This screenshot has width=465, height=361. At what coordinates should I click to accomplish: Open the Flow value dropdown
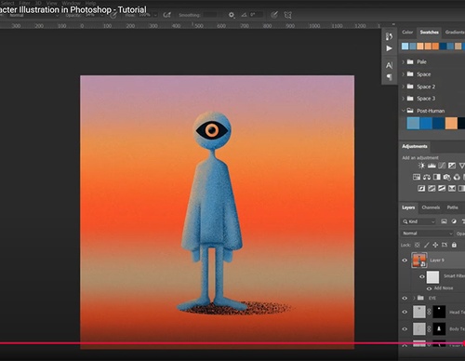pos(155,15)
